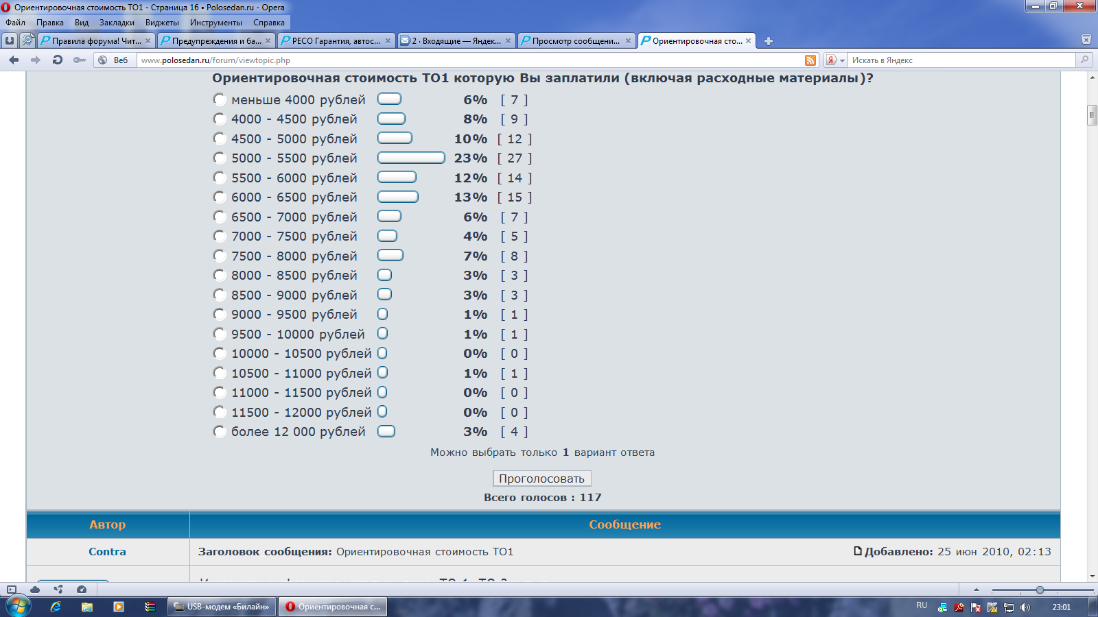
Task: Pick the "более 12 000 рублей" radio option
Action: tap(220, 432)
